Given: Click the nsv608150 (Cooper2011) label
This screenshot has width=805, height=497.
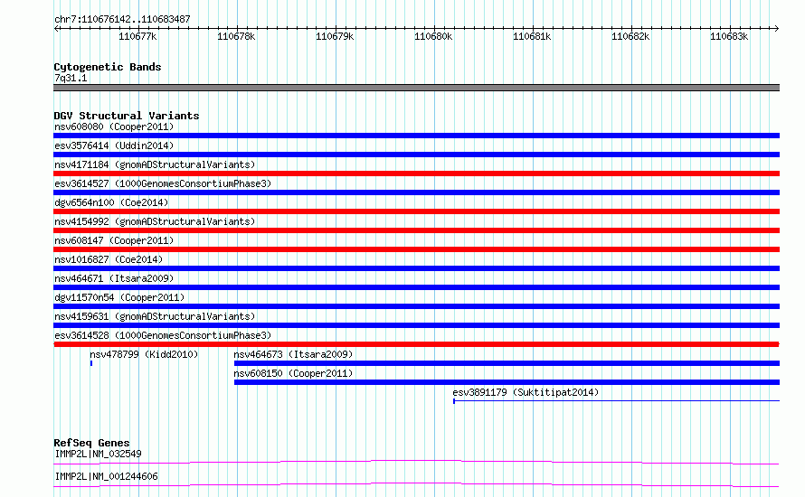Looking at the screenshot, I should [293, 373].
